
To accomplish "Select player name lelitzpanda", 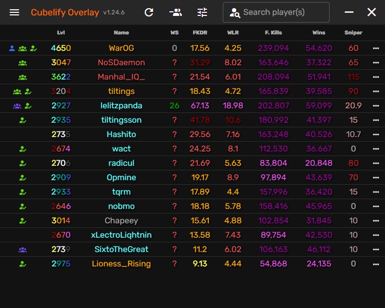I will pos(121,106).
